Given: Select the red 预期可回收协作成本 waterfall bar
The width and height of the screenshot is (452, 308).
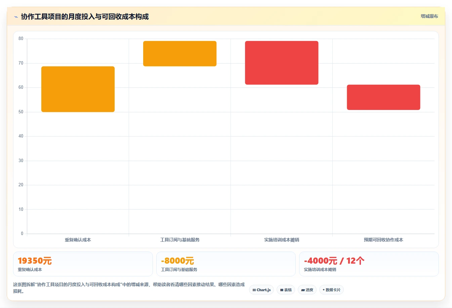Looking at the screenshot, I should (383, 97).
